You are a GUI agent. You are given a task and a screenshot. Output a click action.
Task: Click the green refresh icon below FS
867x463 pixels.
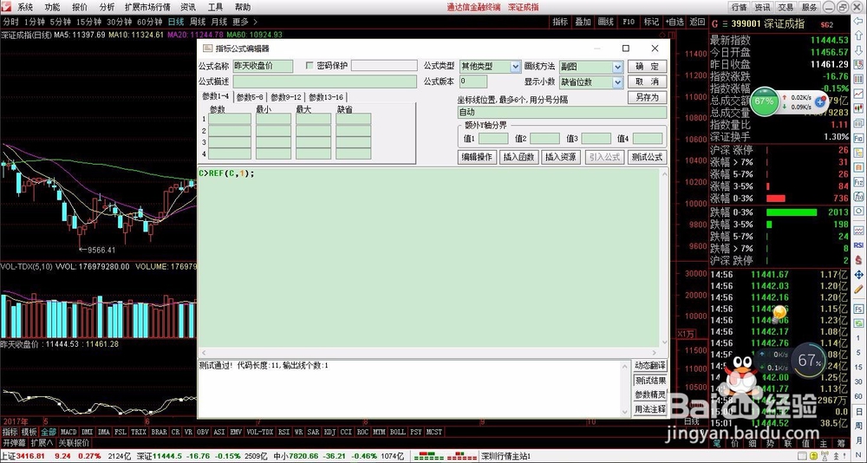pyautogui.click(x=858, y=323)
